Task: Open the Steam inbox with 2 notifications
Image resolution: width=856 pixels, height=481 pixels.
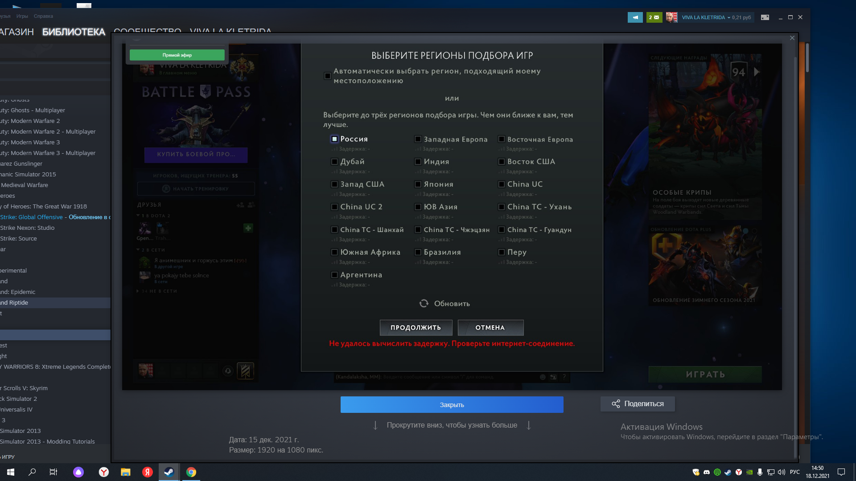Action: pos(654,17)
